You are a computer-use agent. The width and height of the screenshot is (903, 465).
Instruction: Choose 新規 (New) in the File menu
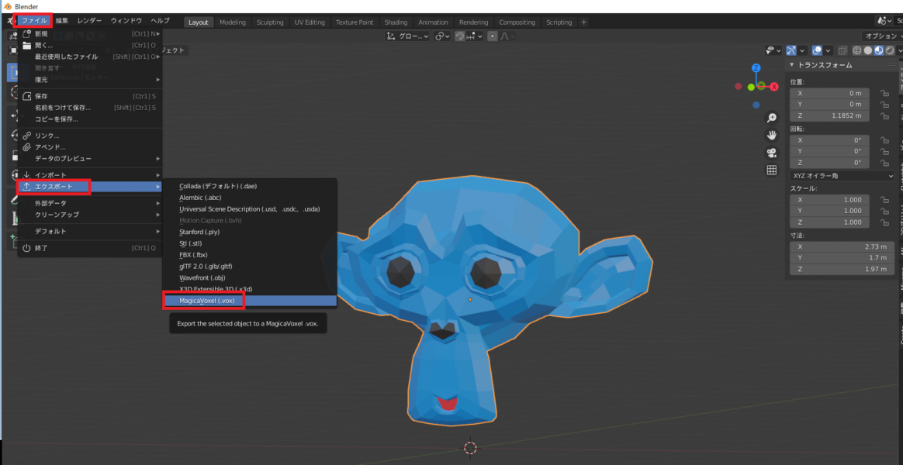91,34
